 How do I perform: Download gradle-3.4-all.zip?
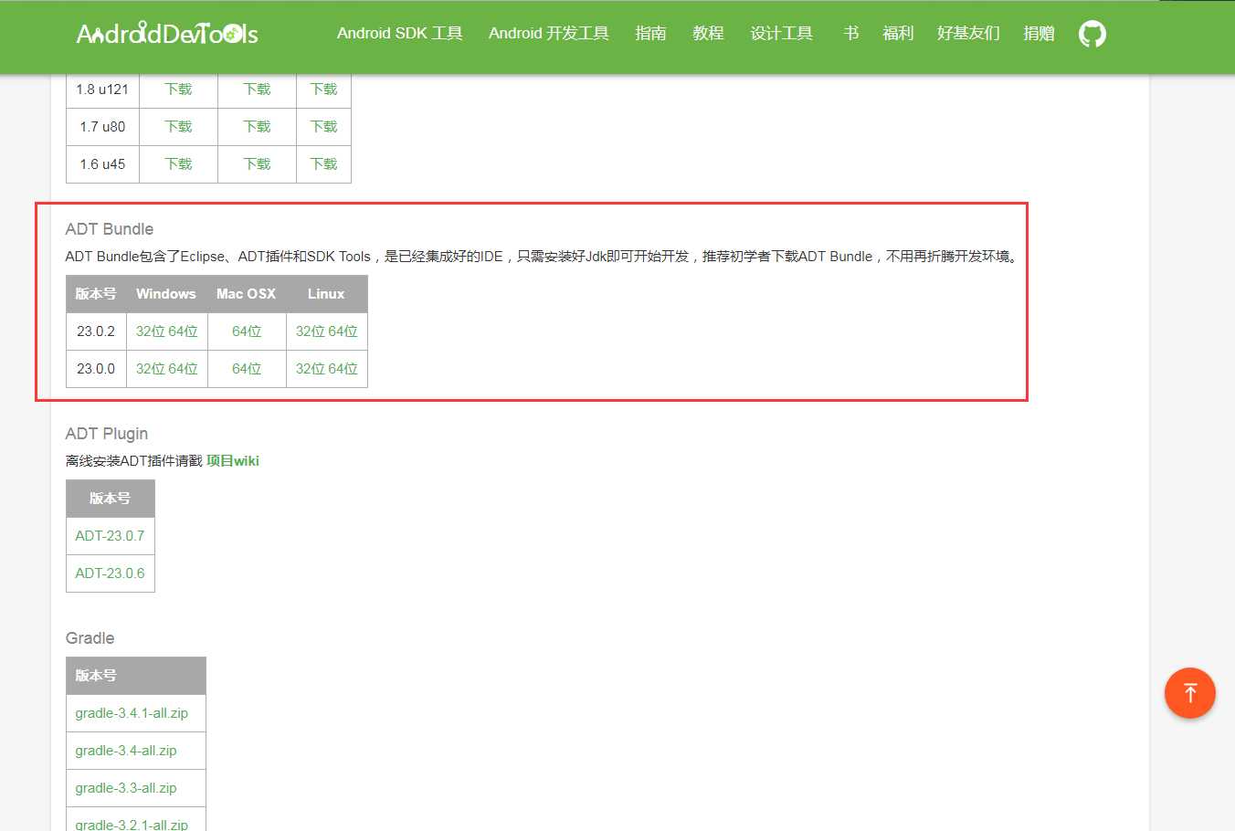[126, 751]
